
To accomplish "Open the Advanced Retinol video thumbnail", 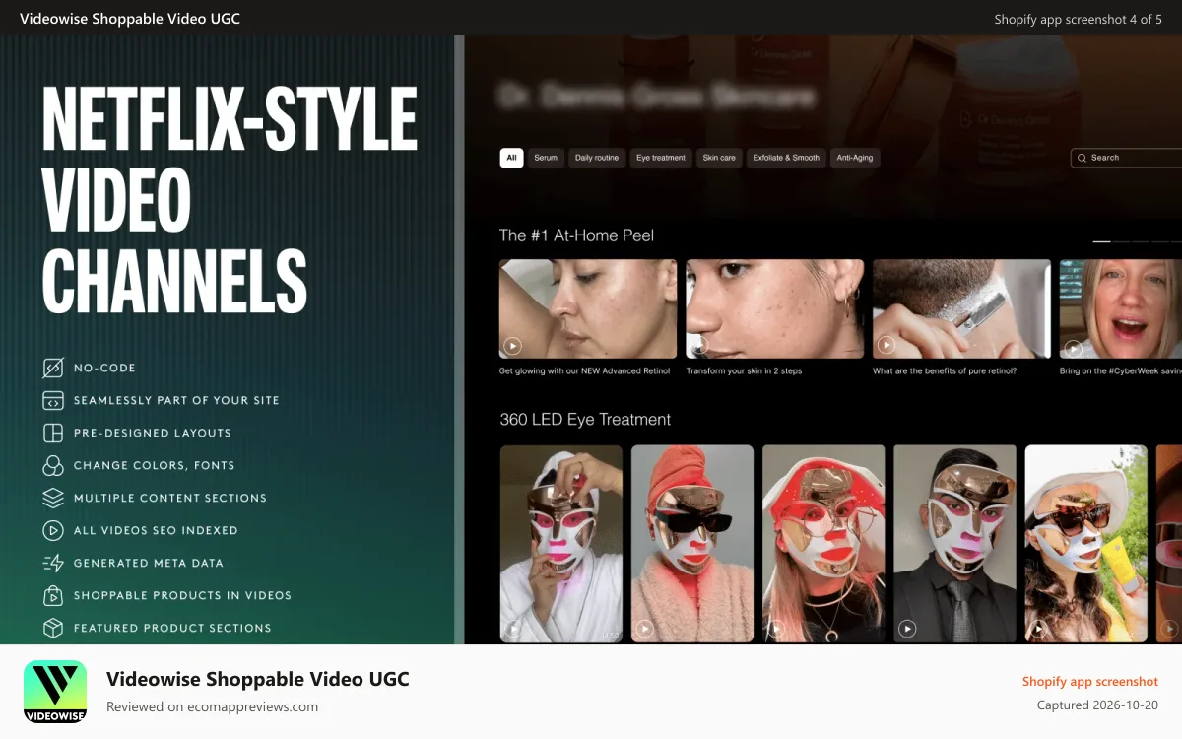I will (588, 308).
